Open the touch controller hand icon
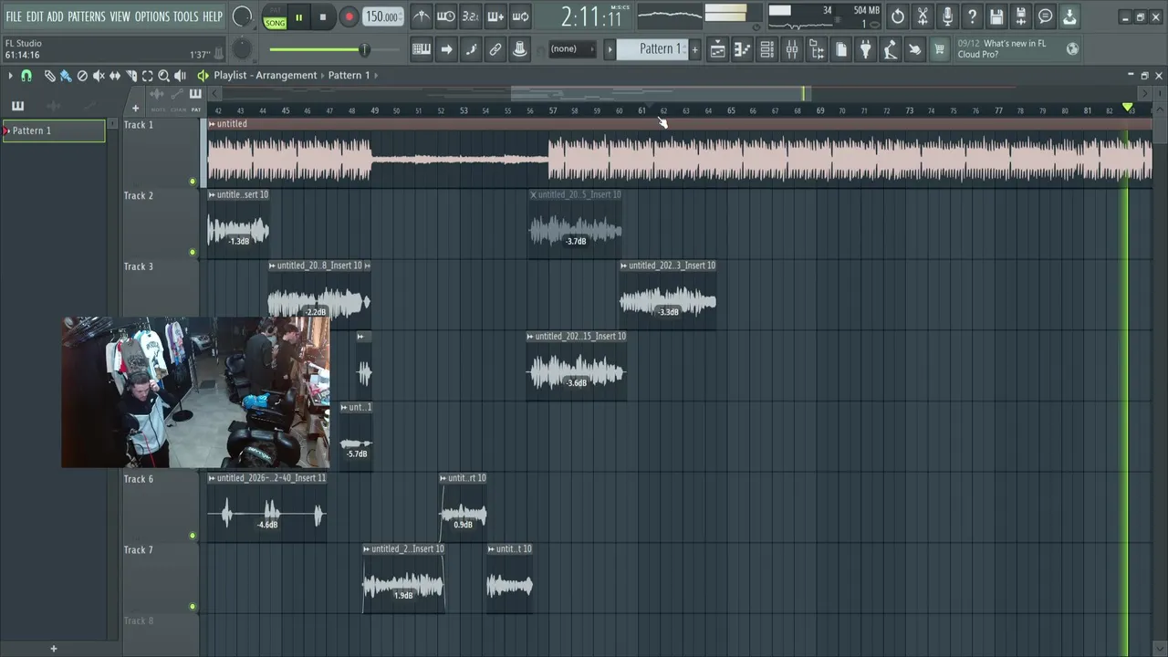 coord(914,50)
